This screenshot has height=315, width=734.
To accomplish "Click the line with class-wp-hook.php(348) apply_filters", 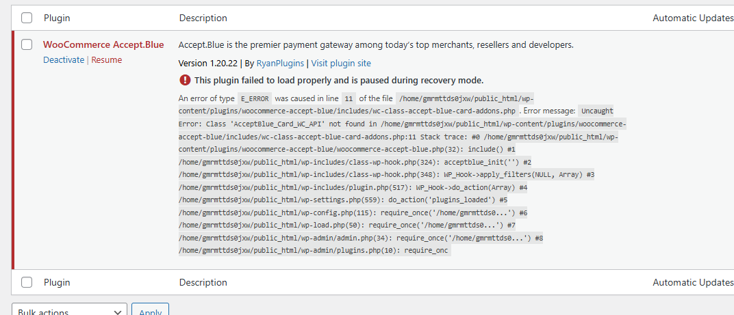I will pos(387,175).
